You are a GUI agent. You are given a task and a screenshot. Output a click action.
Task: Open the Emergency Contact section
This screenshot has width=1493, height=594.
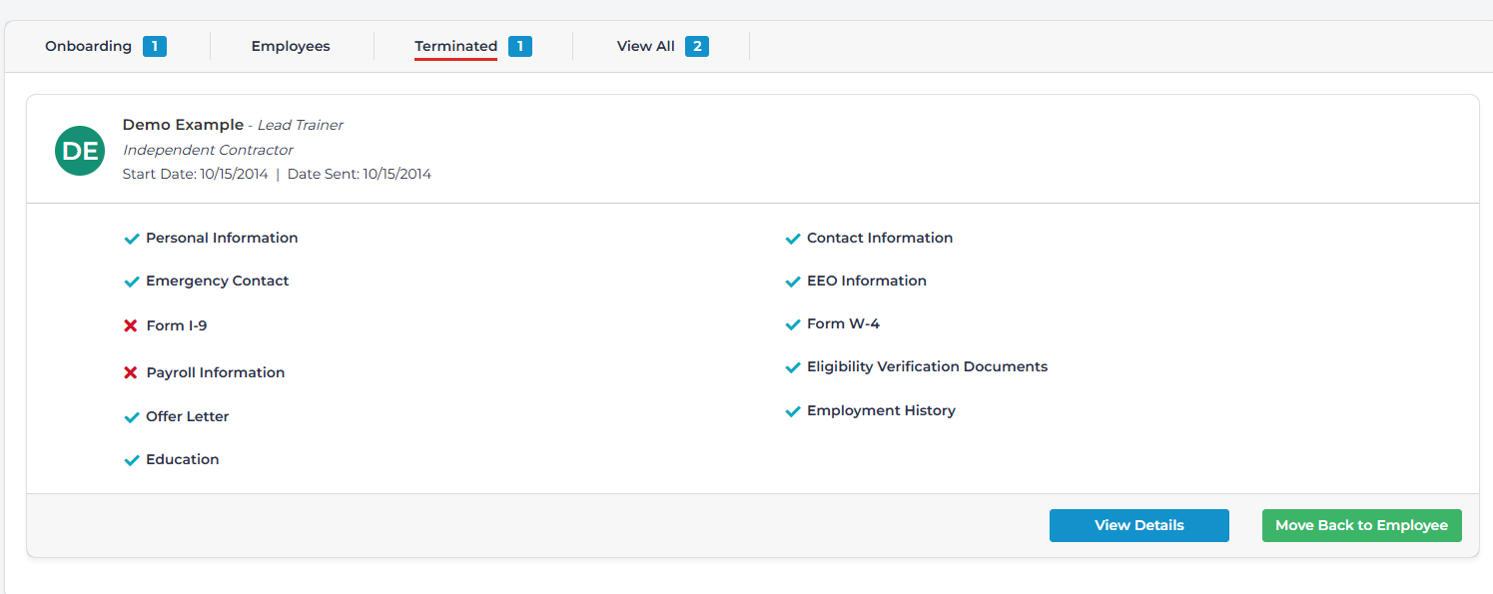[x=217, y=282]
